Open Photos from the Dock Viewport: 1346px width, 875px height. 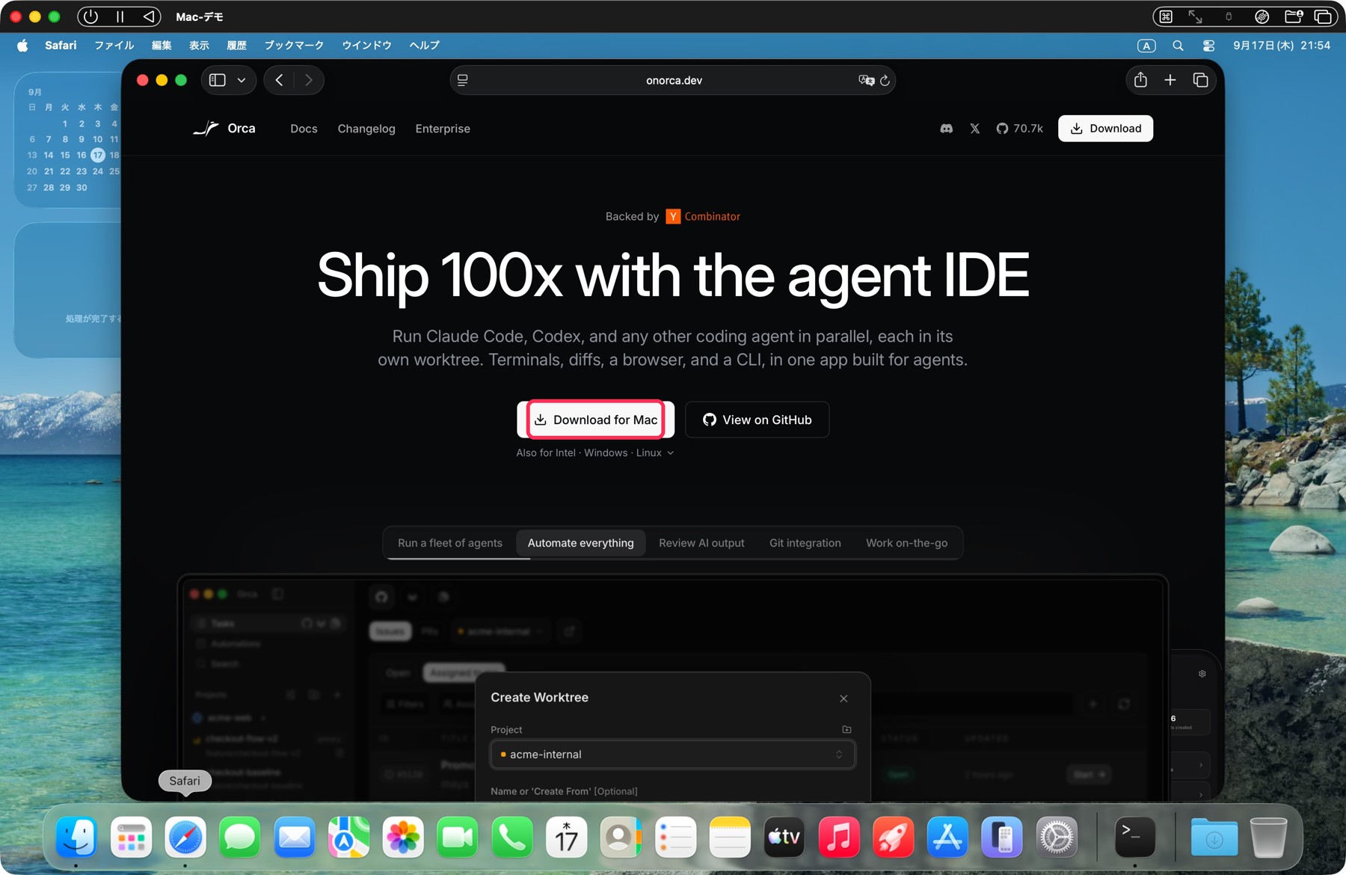(x=403, y=837)
